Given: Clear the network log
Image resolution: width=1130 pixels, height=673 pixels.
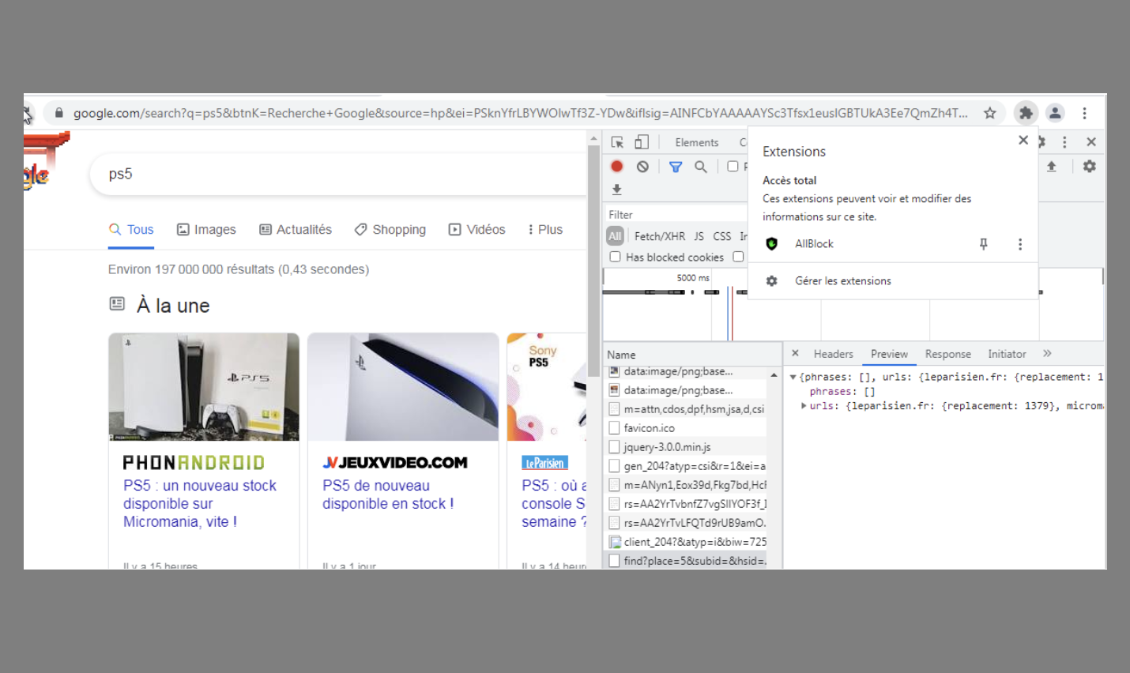Looking at the screenshot, I should (x=642, y=167).
